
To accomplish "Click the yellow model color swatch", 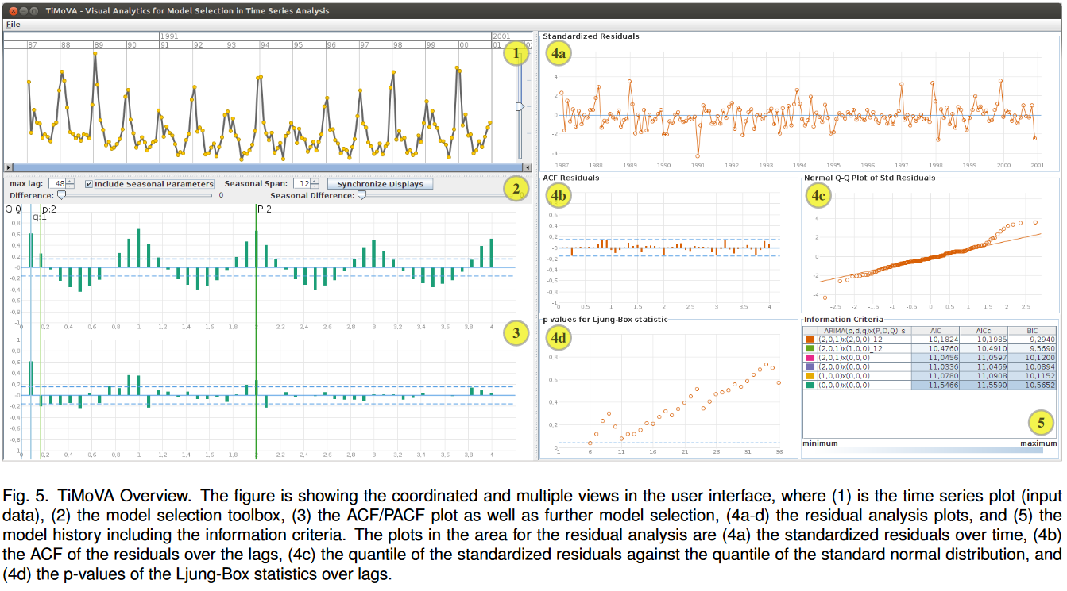I will [810, 375].
